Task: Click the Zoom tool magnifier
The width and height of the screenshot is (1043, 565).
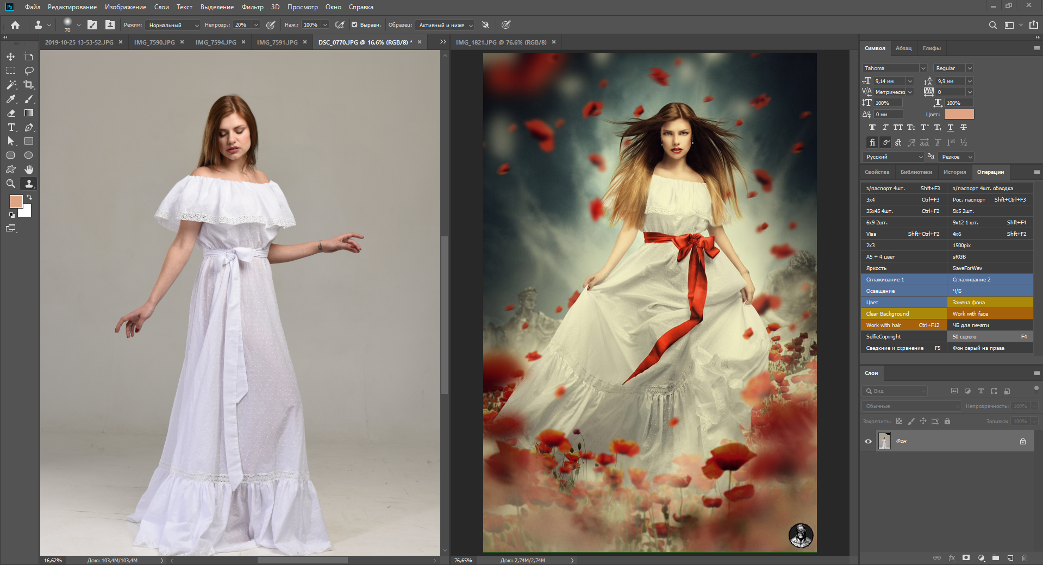Action: (x=11, y=184)
